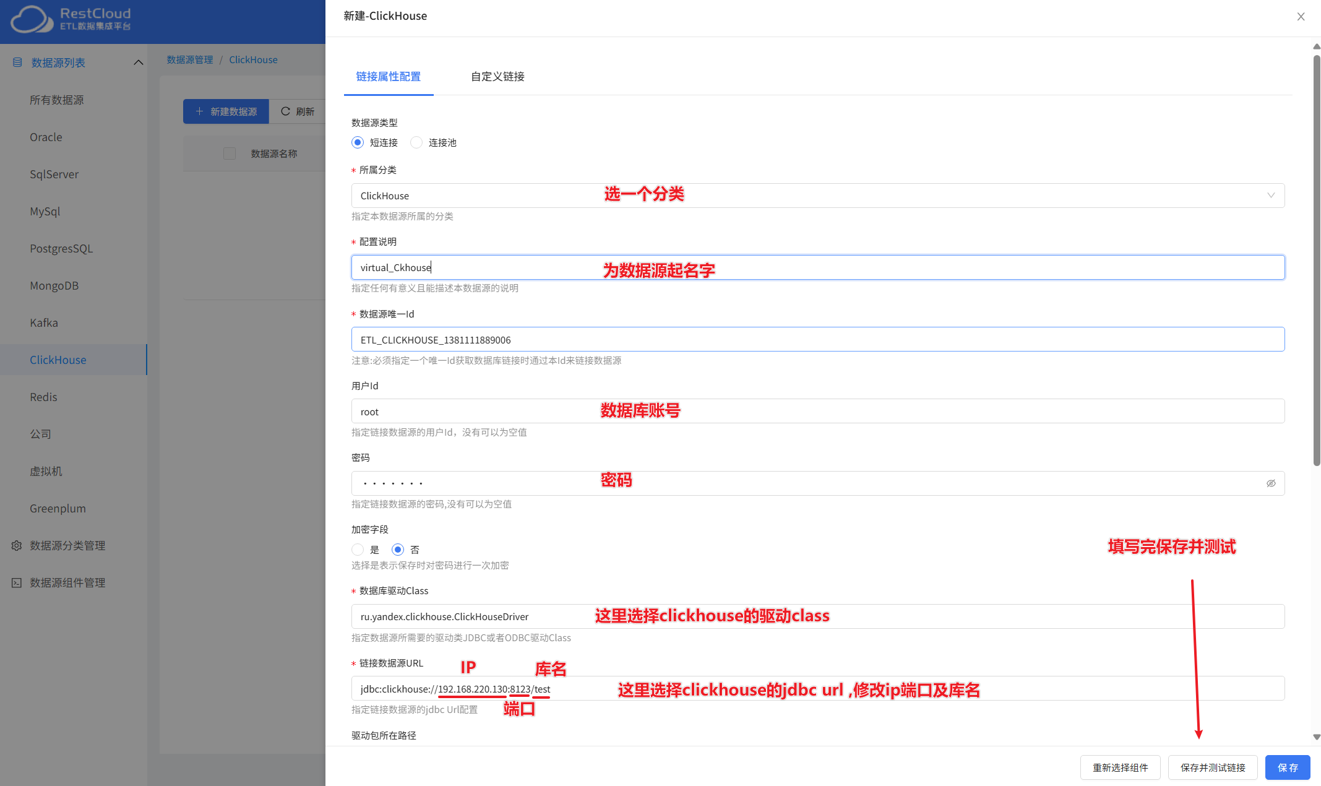Click the terminal icon beside 数据源组件管理
This screenshot has width=1321, height=786.
17,582
